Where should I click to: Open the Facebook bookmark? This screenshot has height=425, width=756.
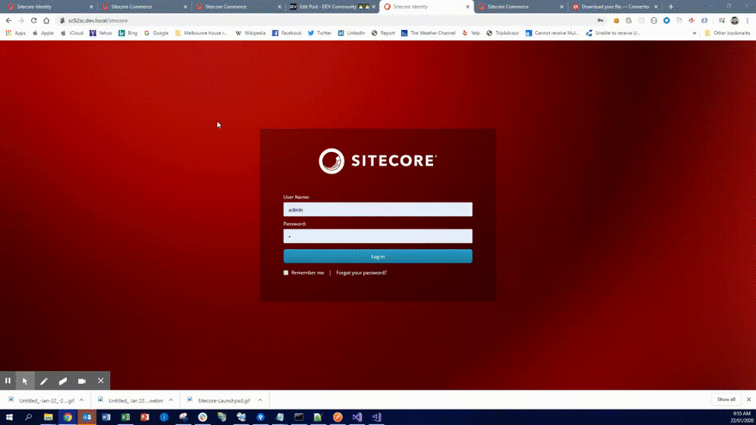(286, 33)
